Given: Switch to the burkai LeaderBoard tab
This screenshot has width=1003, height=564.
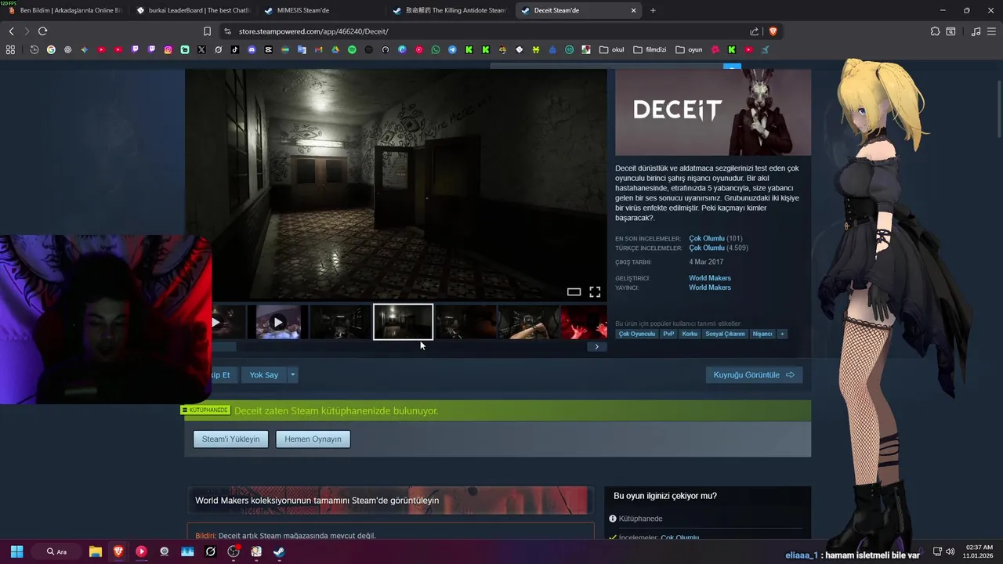Looking at the screenshot, I should coord(193,10).
